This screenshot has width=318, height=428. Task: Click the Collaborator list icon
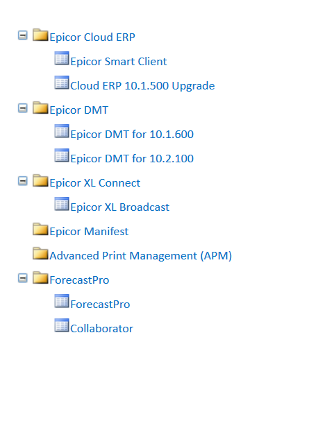[62, 325]
